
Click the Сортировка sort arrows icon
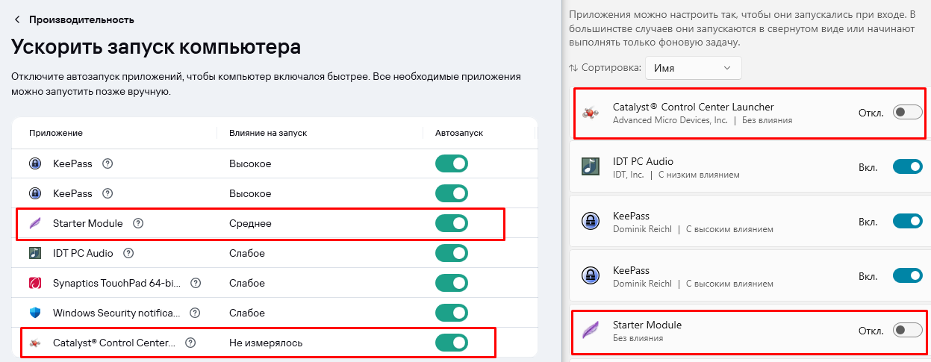(x=573, y=68)
